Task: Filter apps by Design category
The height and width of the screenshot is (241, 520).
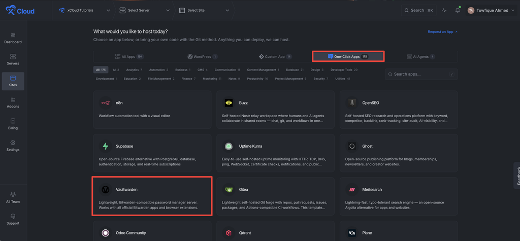Action: click(x=317, y=70)
